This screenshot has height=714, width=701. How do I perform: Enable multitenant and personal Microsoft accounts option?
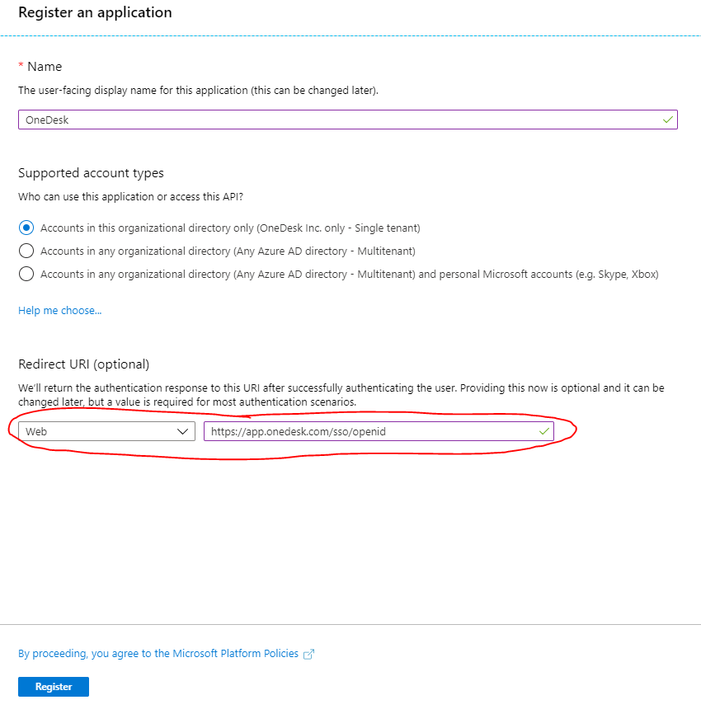pyautogui.click(x=26, y=274)
